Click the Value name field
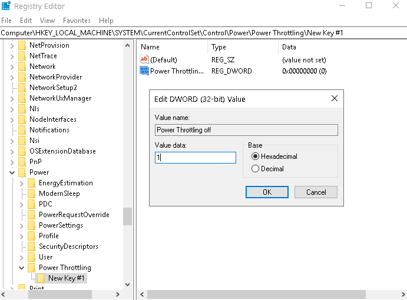407x300 pixels. click(246, 130)
